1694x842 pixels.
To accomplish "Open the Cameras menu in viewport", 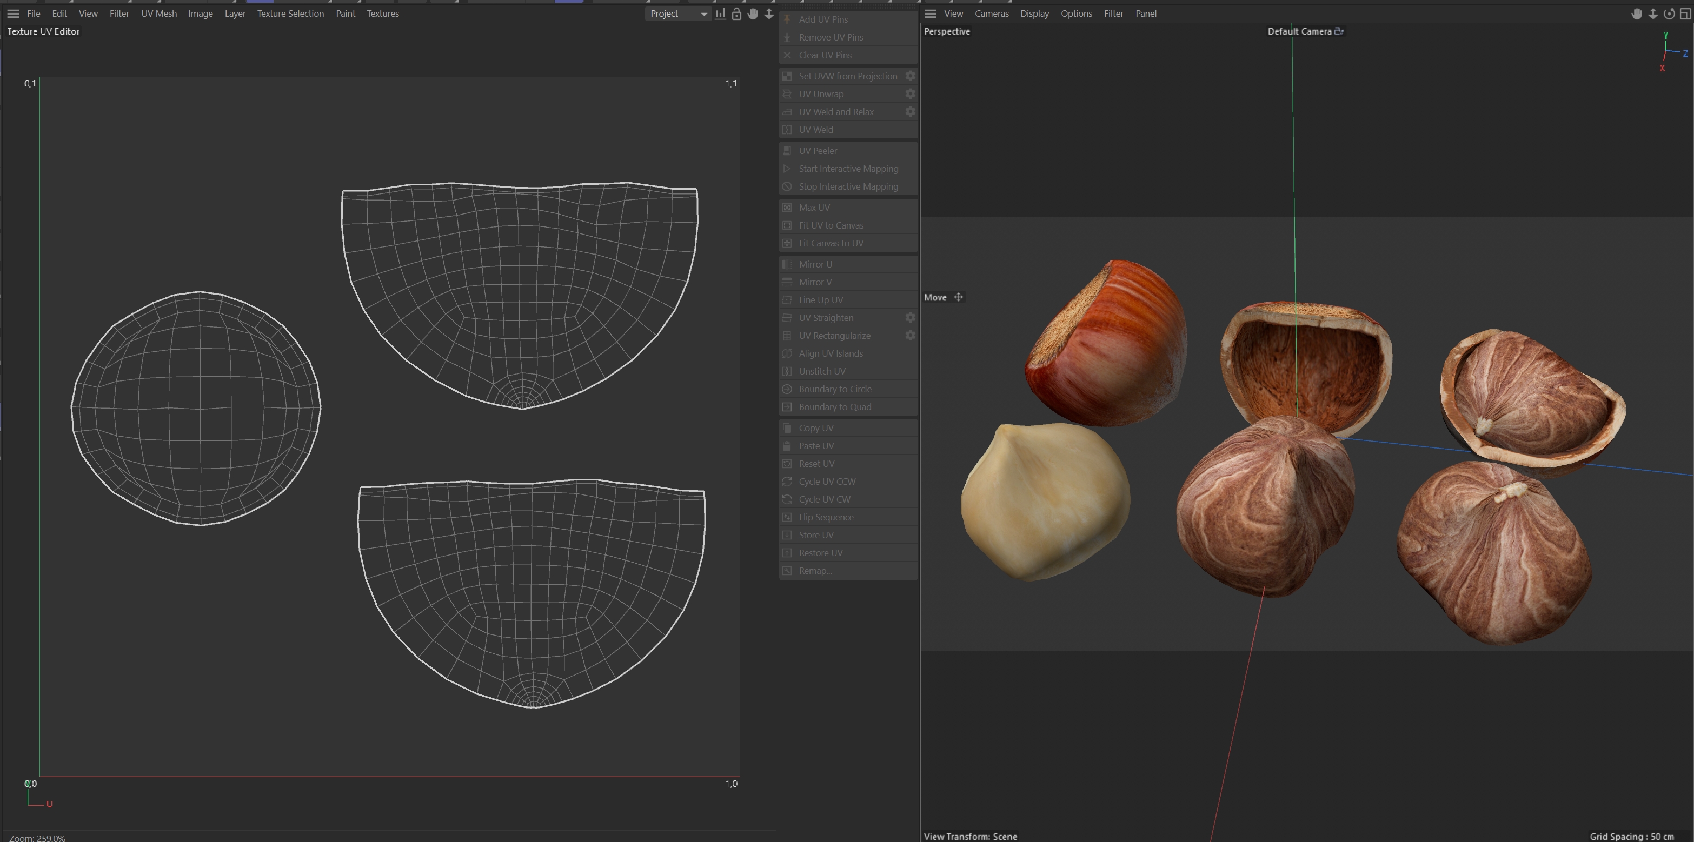I will click(x=991, y=14).
